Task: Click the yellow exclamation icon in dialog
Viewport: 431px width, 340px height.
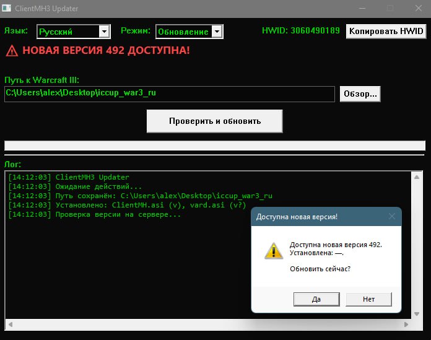Action: [274, 251]
